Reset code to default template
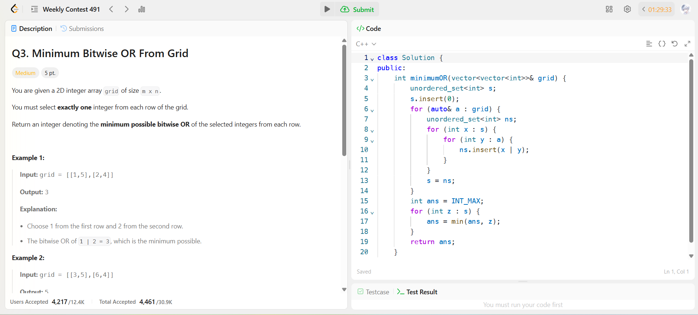 (674, 44)
